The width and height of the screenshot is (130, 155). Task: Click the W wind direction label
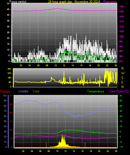[123, 73]
